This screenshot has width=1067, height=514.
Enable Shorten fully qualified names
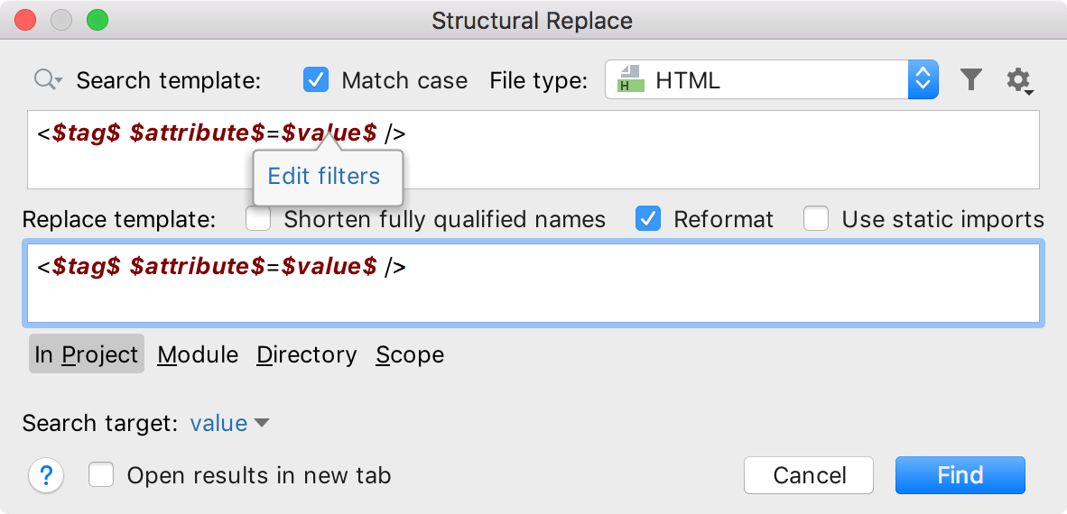[x=259, y=219]
